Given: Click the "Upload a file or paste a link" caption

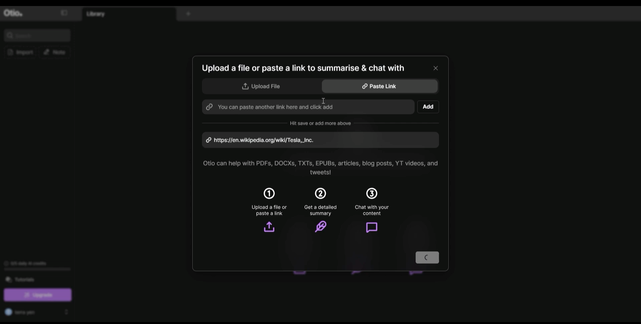Looking at the screenshot, I should pos(269,210).
